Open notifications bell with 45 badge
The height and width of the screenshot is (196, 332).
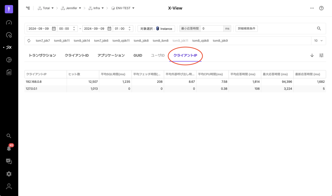pyautogui.click(x=9, y=148)
